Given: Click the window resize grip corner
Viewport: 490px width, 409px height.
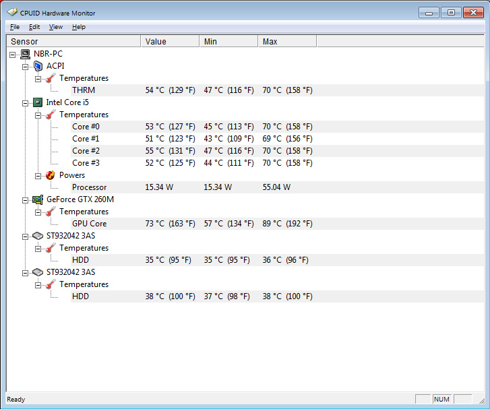Looking at the screenshot, I should 481,400.
